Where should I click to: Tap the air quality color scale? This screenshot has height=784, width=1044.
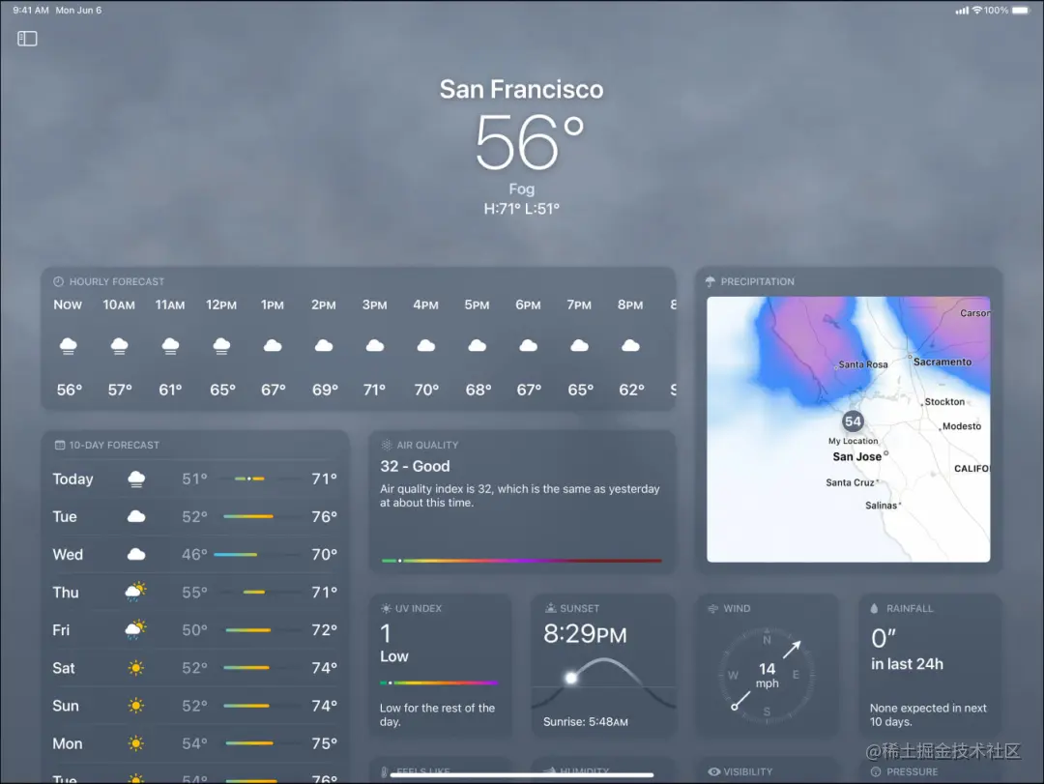click(521, 561)
